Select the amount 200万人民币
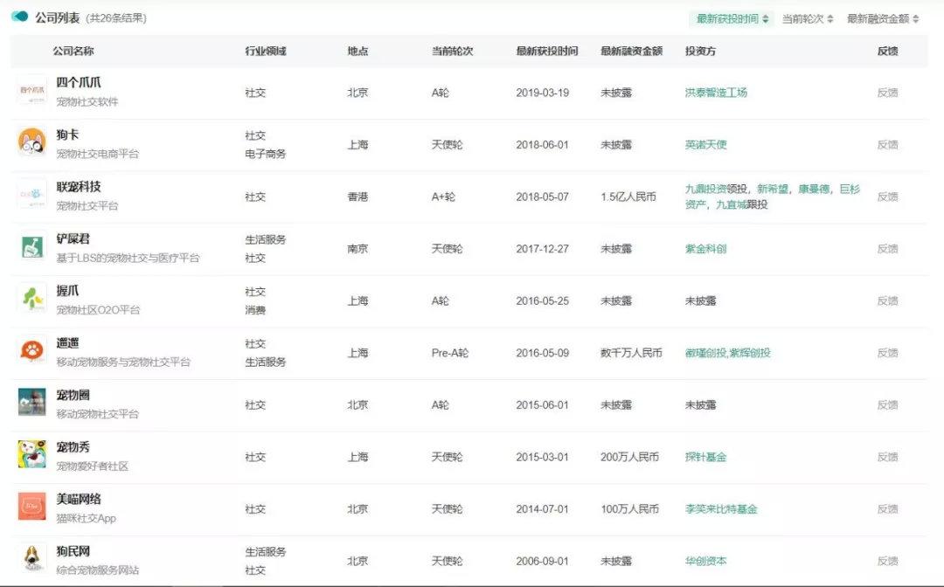This screenshot has height=587, width=944. pyautogui.click(x=629, y=457)
